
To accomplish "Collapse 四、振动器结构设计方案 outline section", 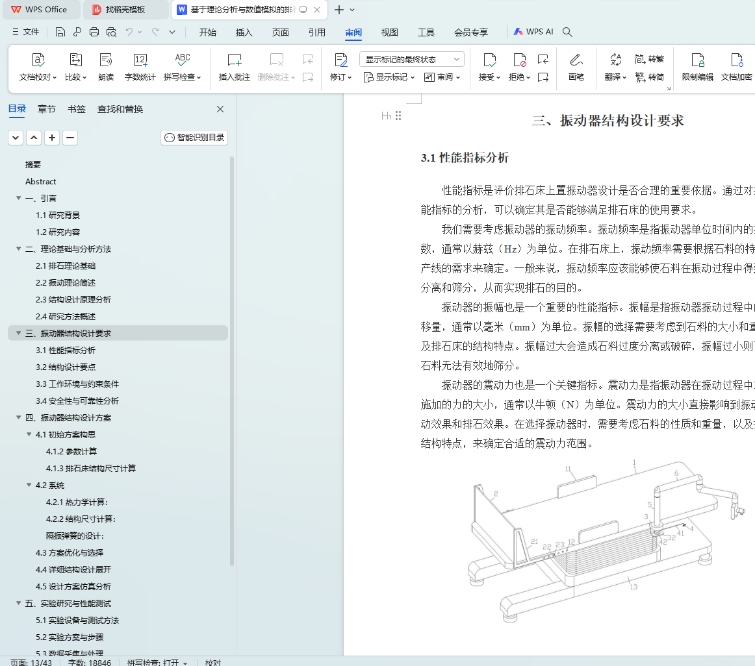I will (18, 417).
